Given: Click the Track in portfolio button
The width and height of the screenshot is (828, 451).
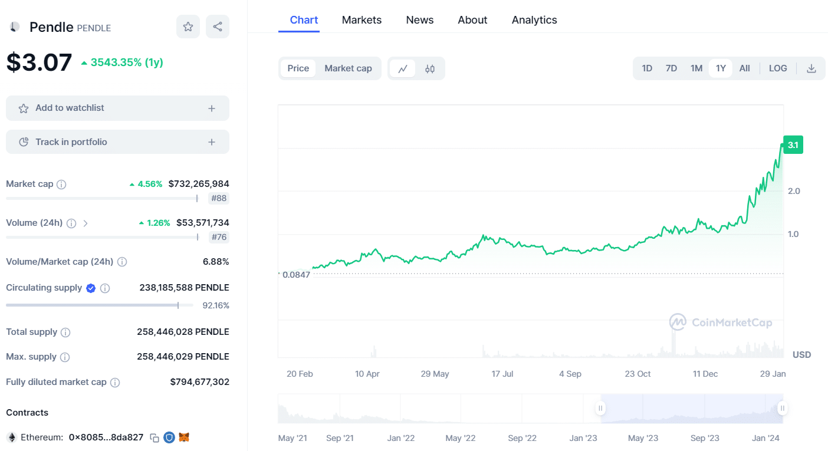Looking at the screenshot, I should pyautogui.click(x=117, y=141).
